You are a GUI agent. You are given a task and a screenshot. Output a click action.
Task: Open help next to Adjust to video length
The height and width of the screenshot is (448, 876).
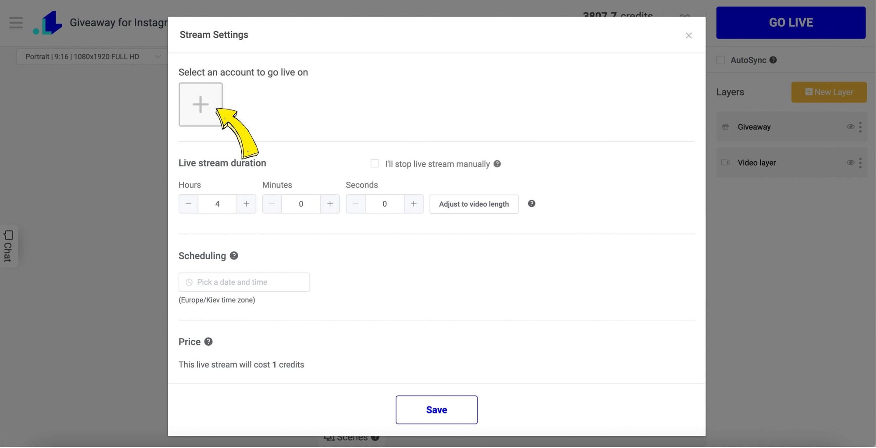click(531, 204)
